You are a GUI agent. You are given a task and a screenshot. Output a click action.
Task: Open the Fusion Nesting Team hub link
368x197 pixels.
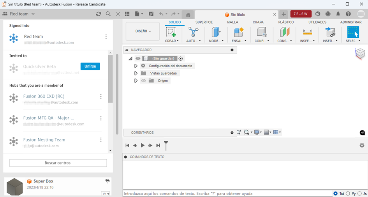click(x=44, y=139)
